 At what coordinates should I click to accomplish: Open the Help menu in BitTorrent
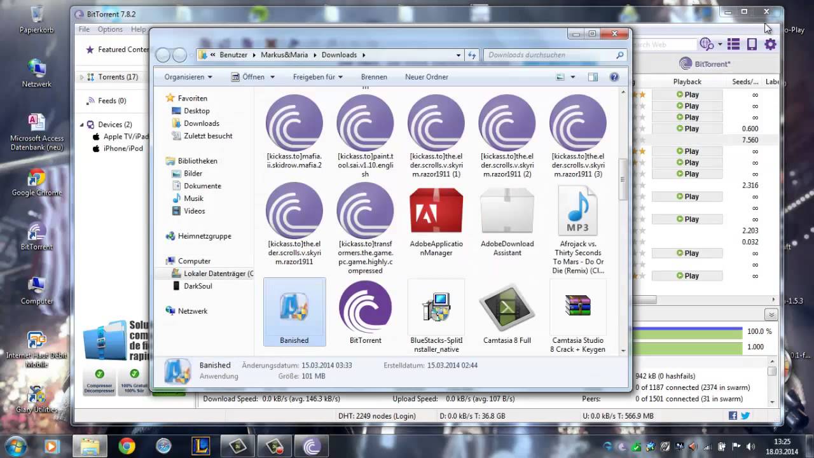click(x=138, y=29)
